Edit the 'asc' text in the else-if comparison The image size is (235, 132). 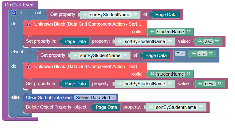(x=202, y=54)
